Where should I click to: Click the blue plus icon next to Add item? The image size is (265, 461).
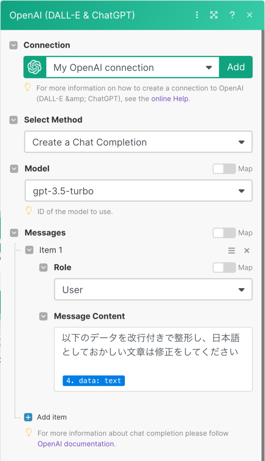pyautogui.click(x=28, y=417)
